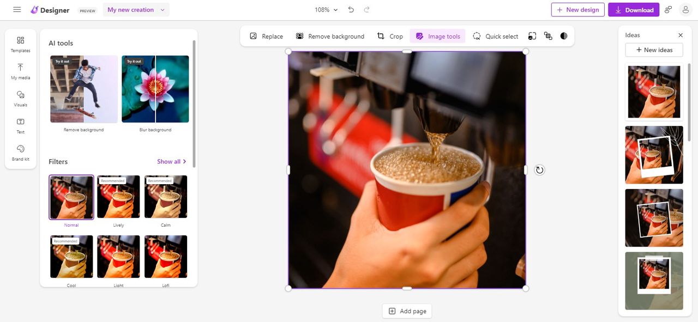This screenshot has height=322, width=698.
Task: Select the Crop tool
Action: click(390, 37)
